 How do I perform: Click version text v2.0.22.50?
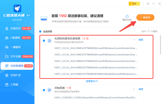17,20
